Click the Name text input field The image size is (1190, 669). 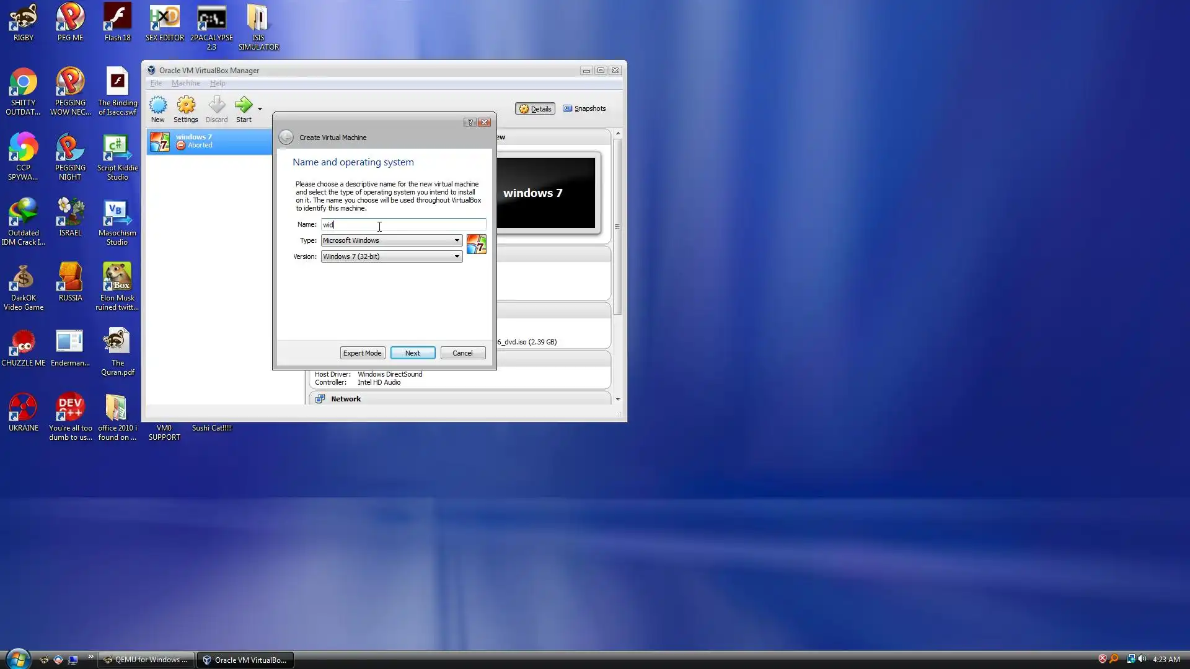click(x=403, y=224)
